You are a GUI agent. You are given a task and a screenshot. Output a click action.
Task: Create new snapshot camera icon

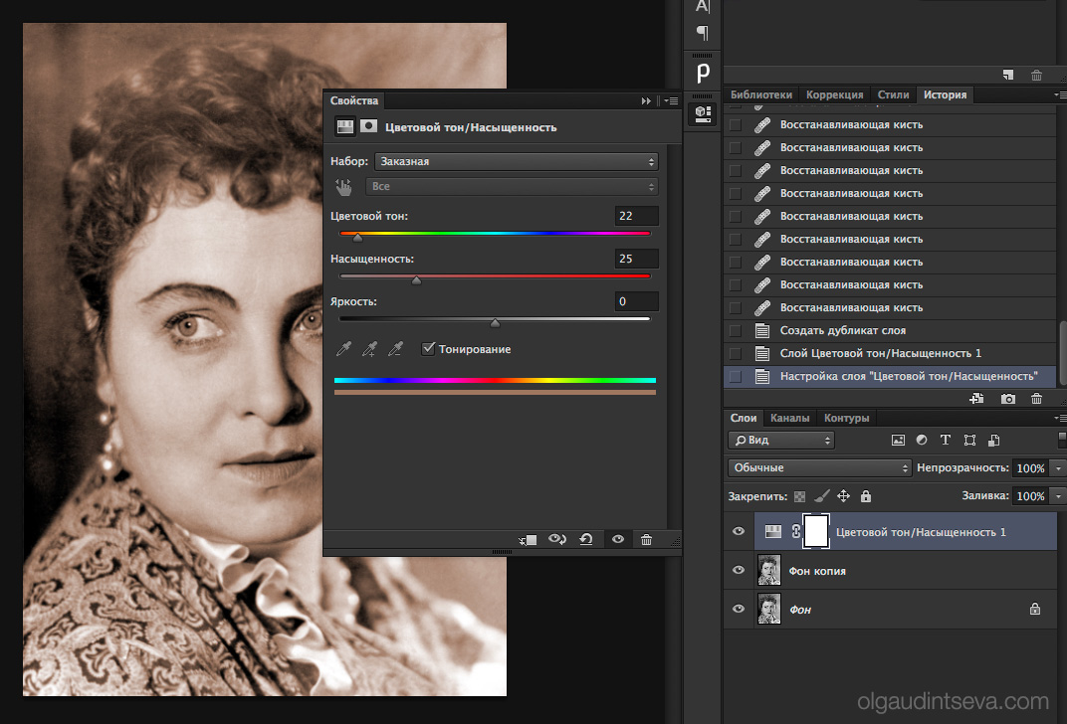pos(1008,399)
